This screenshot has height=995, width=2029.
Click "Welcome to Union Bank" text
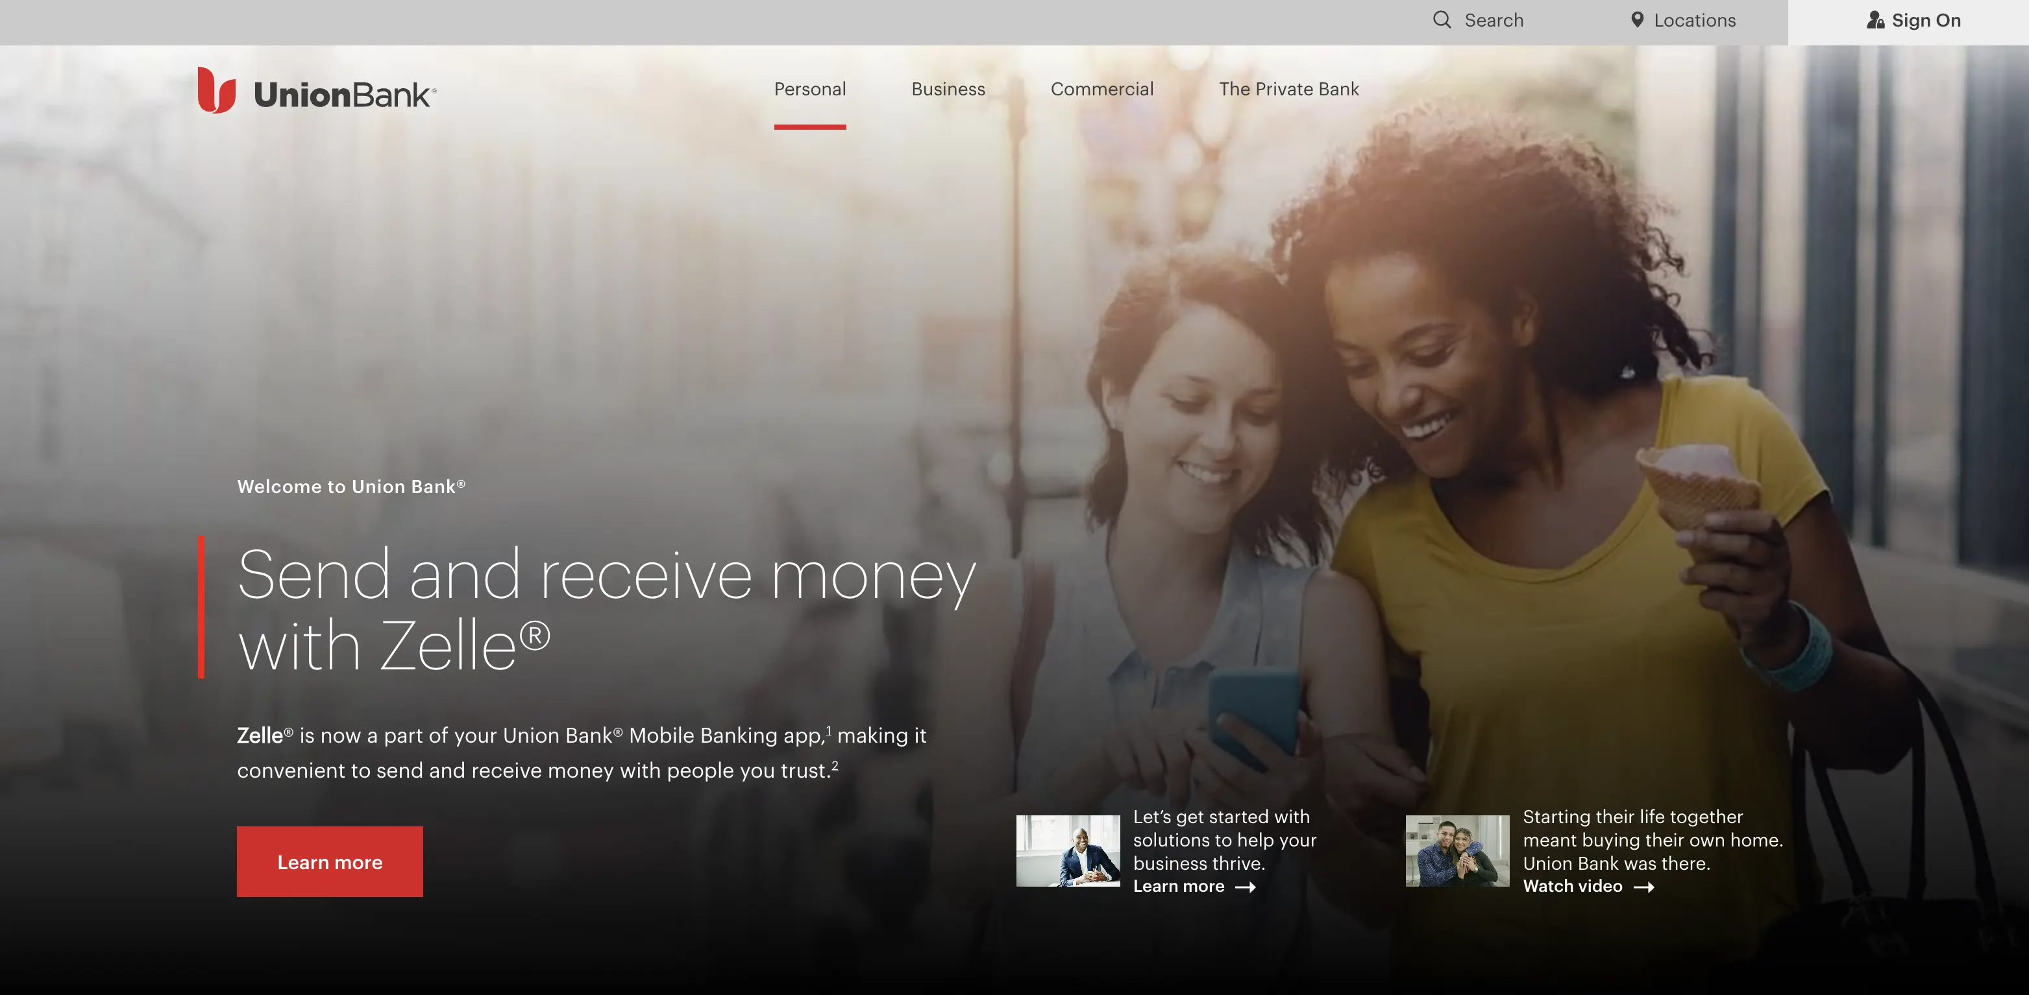coord(351,486)
